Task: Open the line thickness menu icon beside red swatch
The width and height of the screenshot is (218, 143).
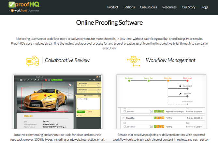Action: pyautogui.click(x=49, y=80)
